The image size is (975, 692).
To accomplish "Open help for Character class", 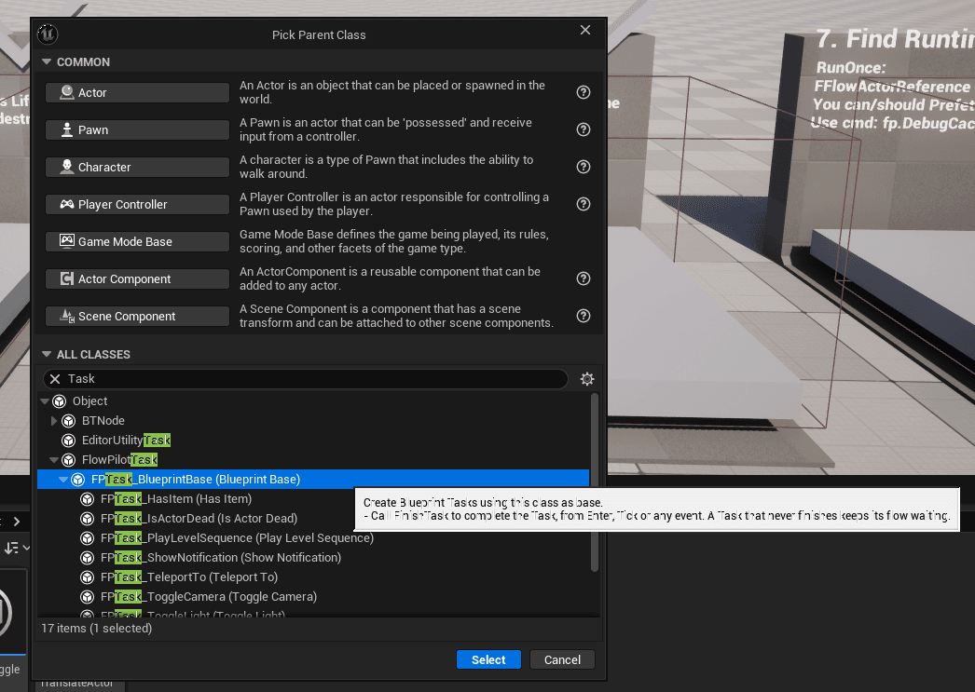I will click(x=584, y=167).
